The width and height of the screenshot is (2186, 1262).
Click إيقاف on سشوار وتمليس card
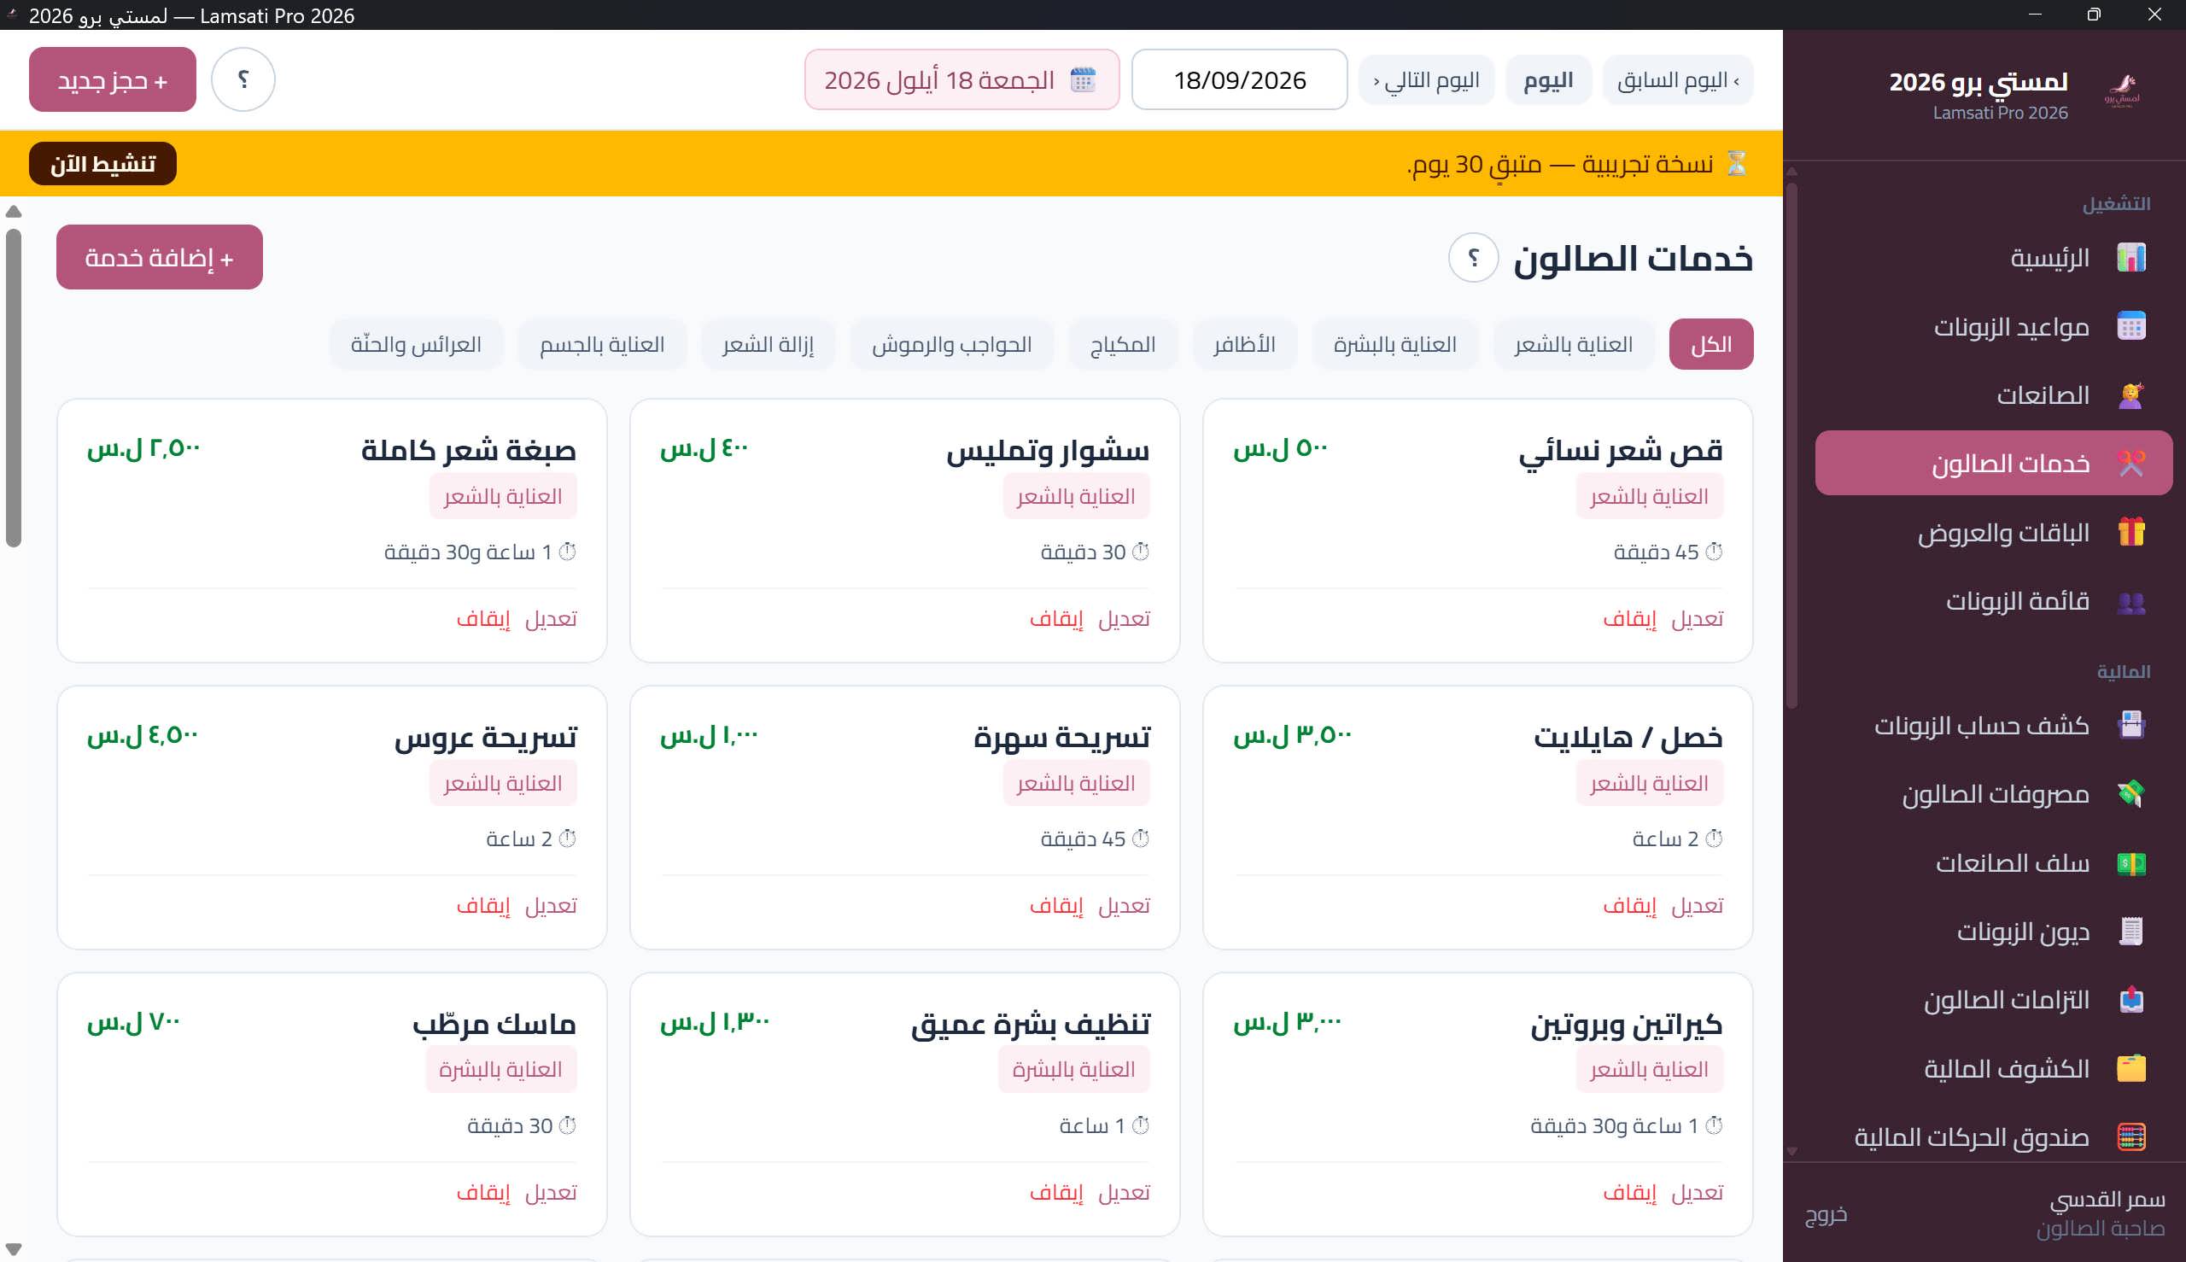1056,618
